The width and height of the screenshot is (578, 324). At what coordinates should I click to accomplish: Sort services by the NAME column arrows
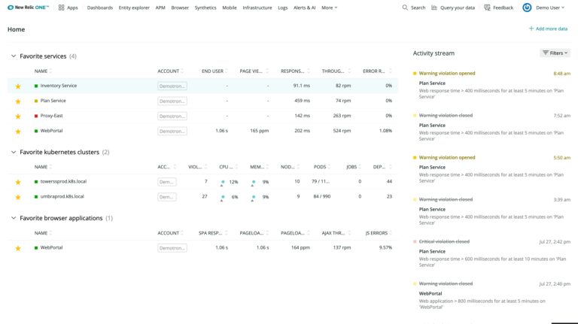pos(50,71)
